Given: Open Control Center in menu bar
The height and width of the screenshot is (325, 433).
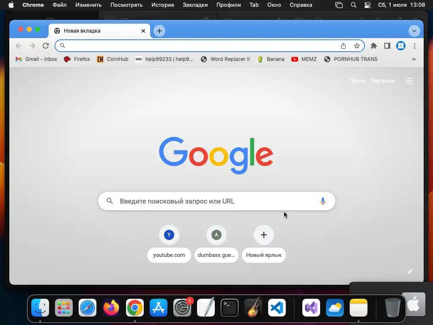Looking at the screenshot, I should tap(367, 5).
